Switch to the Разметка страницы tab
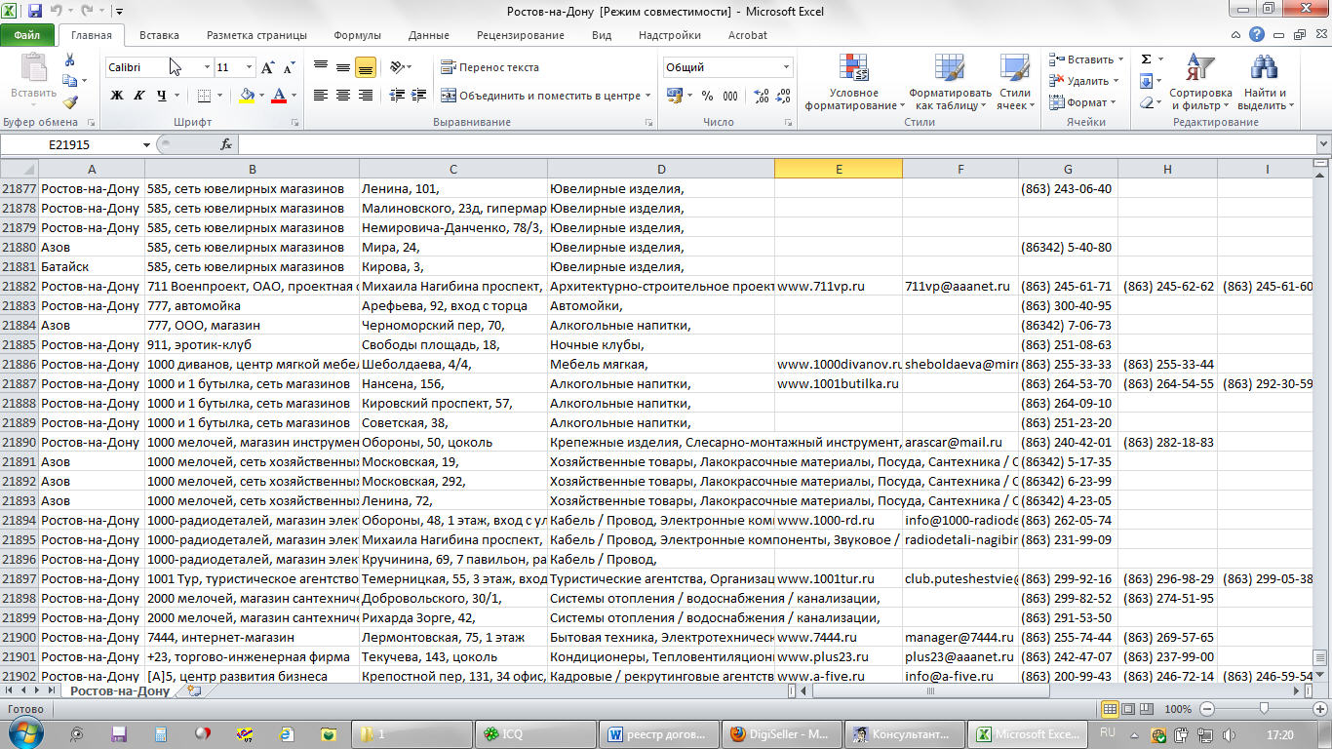1332x749 pixels. [256, 35]
